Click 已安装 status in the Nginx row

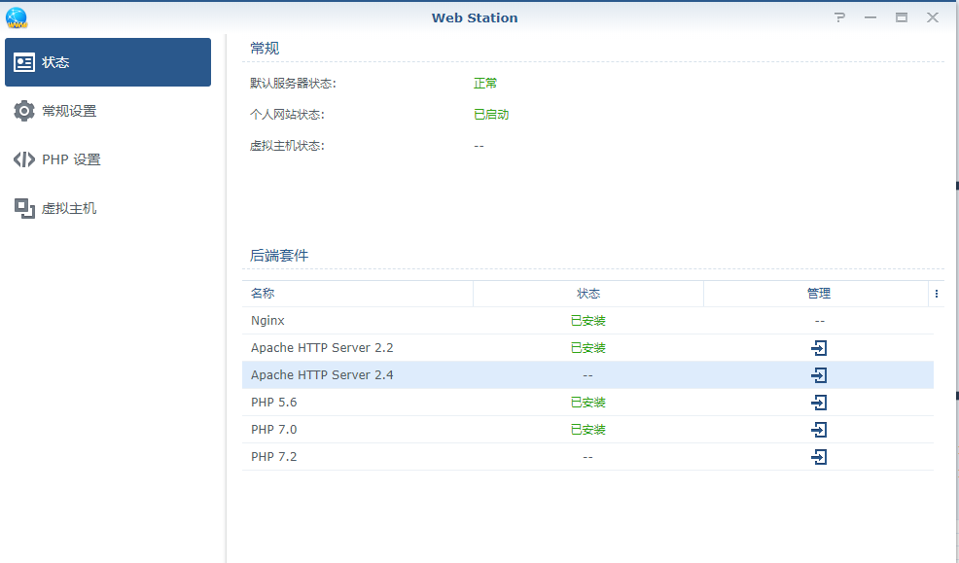587,321
